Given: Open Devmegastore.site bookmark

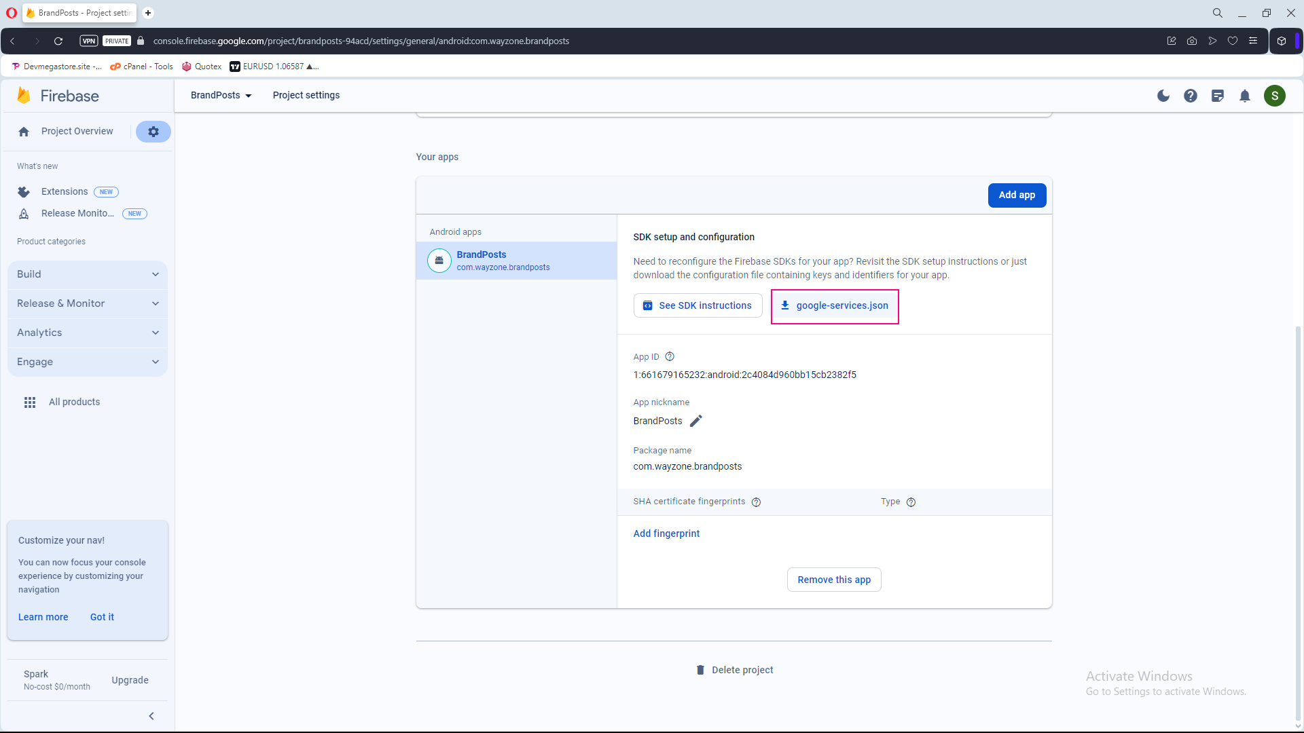Looking at the screenshot, I should click(x=57, y=67).
